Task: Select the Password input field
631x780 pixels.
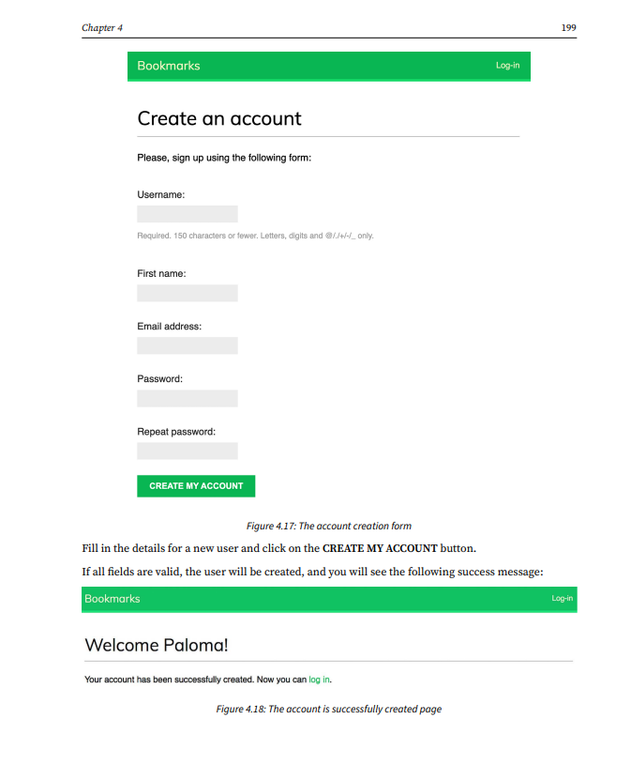Action: tap(188, 398)
